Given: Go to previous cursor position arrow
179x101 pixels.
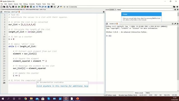Looking at the screenshot, I should [64, 7].
